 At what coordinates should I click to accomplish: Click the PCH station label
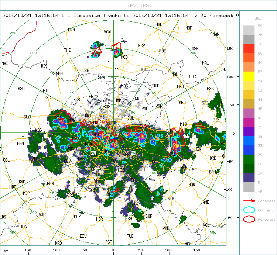[50, 184]
